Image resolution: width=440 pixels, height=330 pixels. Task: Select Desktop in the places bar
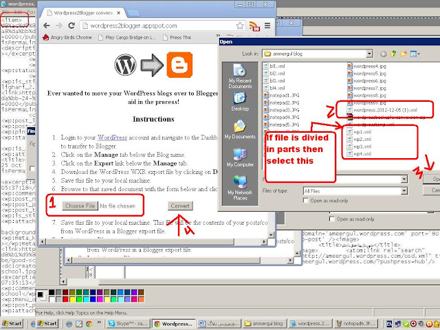pos(240,102)
